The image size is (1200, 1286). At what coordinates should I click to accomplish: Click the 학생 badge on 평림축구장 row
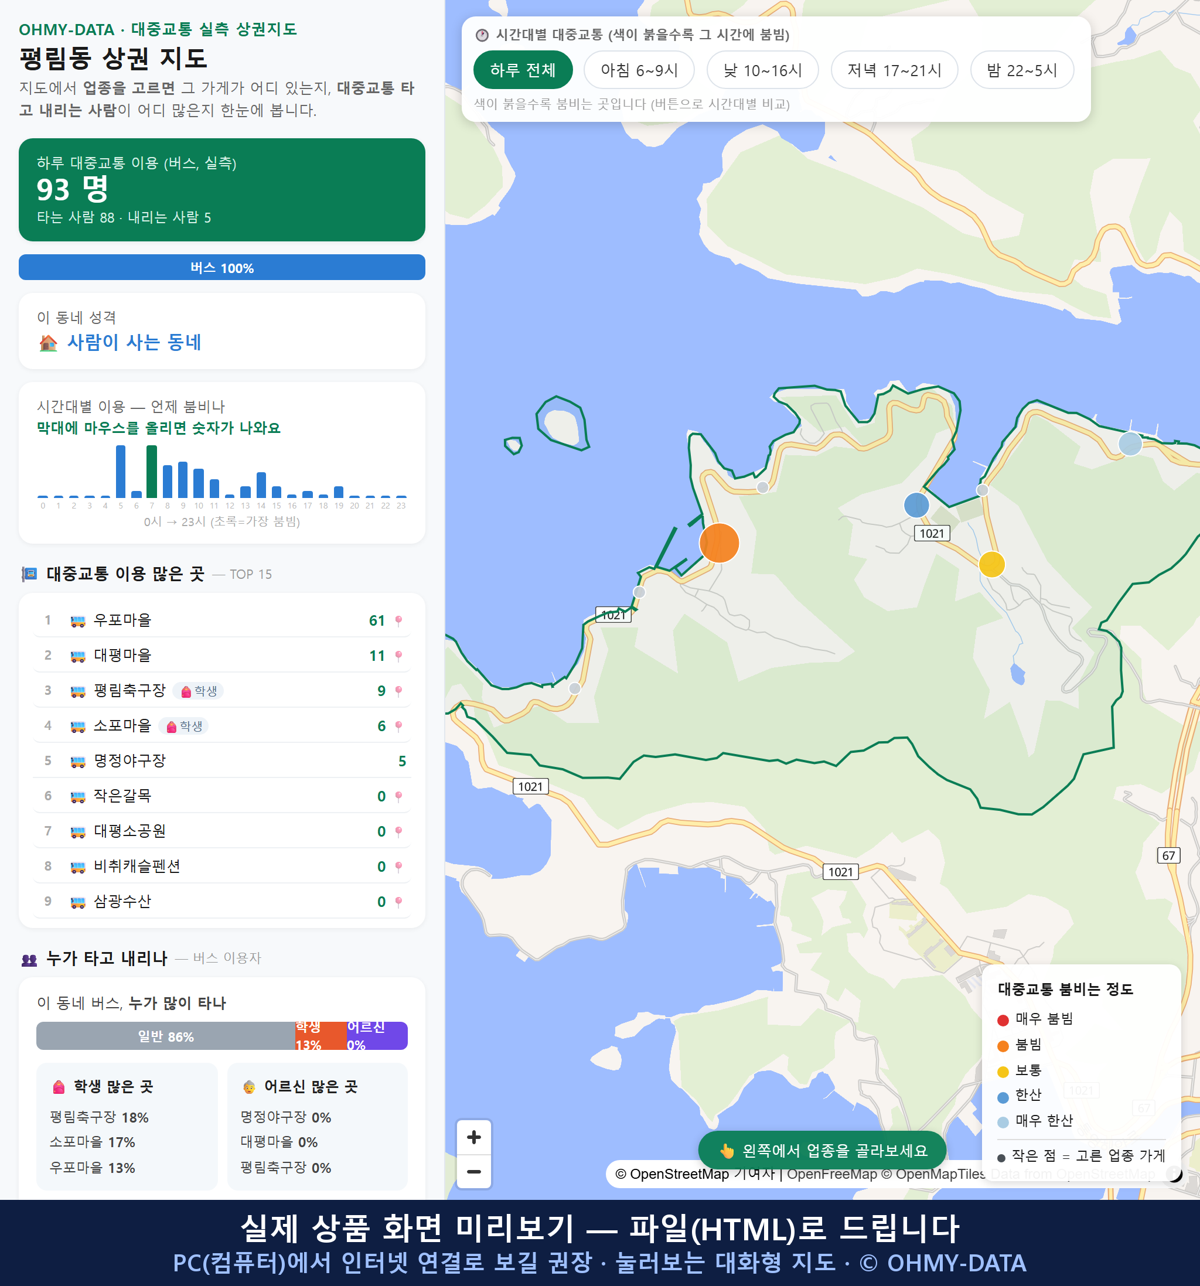(x=199, y=691)
